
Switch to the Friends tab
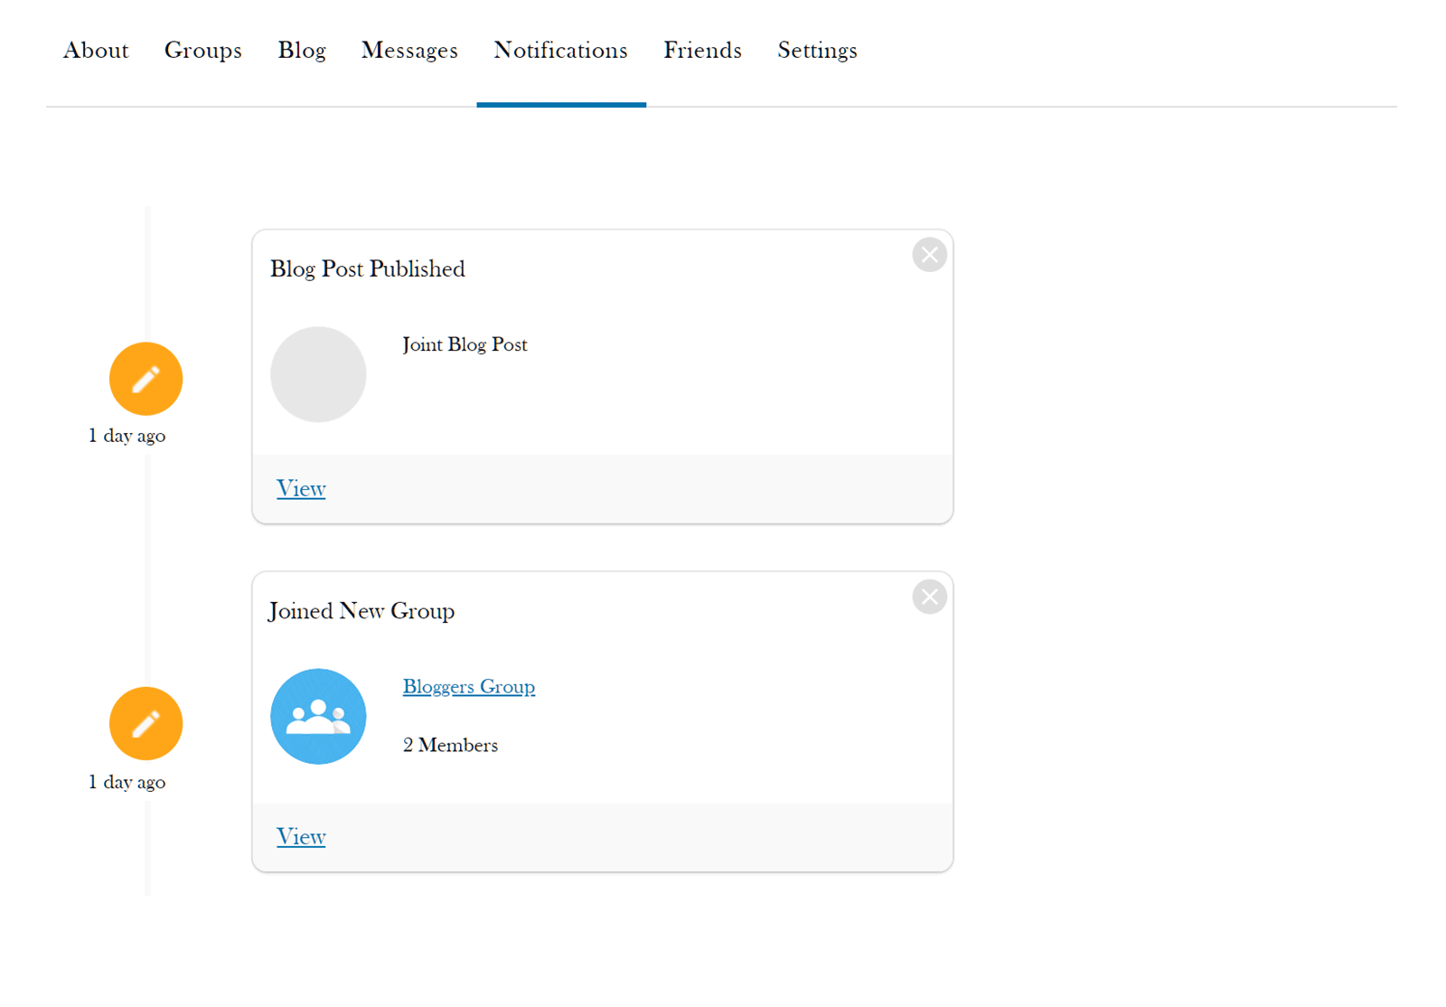tap(702, 51)
